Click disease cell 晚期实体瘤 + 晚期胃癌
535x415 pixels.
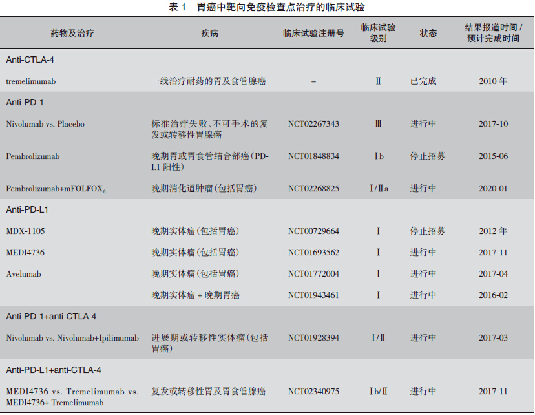point(196,295)
